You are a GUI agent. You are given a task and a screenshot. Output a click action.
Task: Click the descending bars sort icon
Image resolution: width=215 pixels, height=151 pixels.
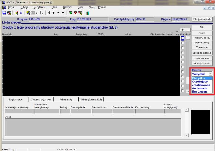[x=41, y=13]
